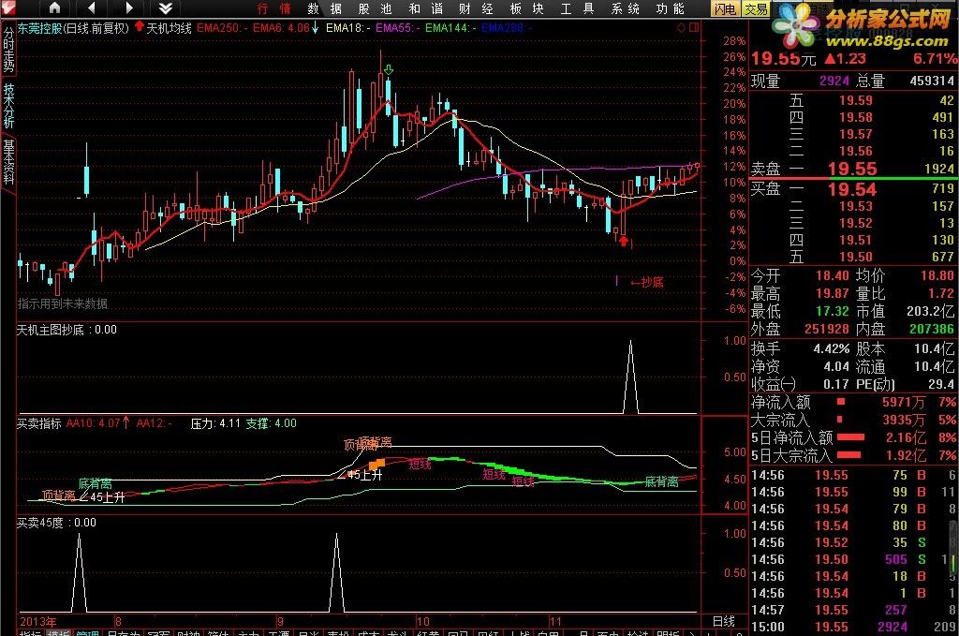The width and height of the screenshot is (959, 636).
Task: Click the 换手 4.42% value
Action: pyautogui.click(x=832, y=349)
